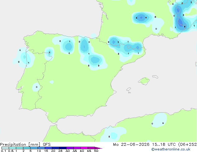Click the dark blue rain core over the eastern Pyrenees
197x152 pixels.
(138, 47)
